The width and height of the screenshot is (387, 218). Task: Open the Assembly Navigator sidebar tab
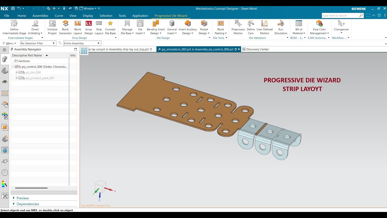[x=5, y=59]
